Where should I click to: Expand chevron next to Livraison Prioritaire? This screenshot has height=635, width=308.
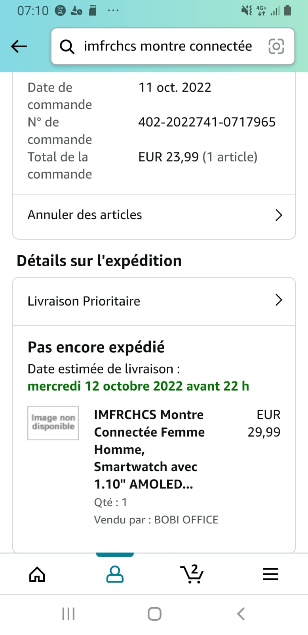pyautogui.click(x=279, y=300)
